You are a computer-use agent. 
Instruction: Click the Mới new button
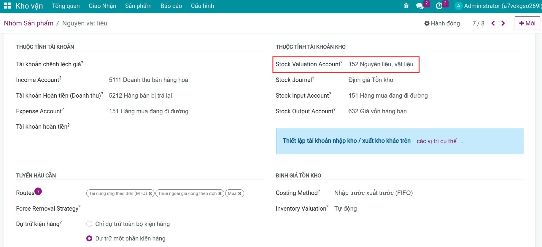[x=527, y=23]
